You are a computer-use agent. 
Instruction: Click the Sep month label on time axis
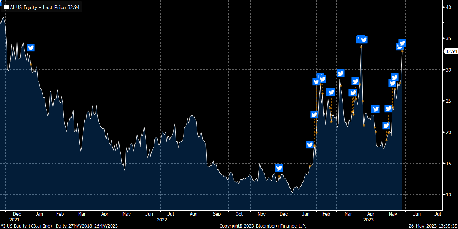pyautogui.click(x=217, y=214)
